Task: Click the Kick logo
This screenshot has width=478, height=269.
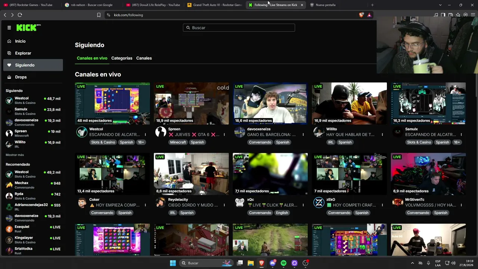Action: tap(28, 28)
